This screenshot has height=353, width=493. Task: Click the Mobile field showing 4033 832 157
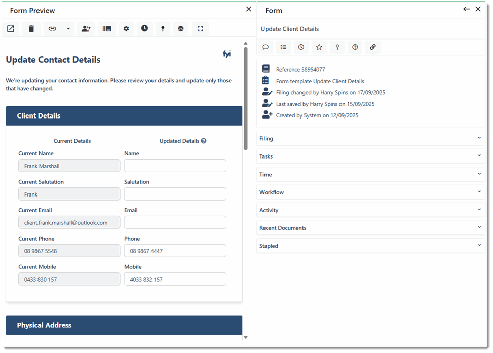click(175, 279)
